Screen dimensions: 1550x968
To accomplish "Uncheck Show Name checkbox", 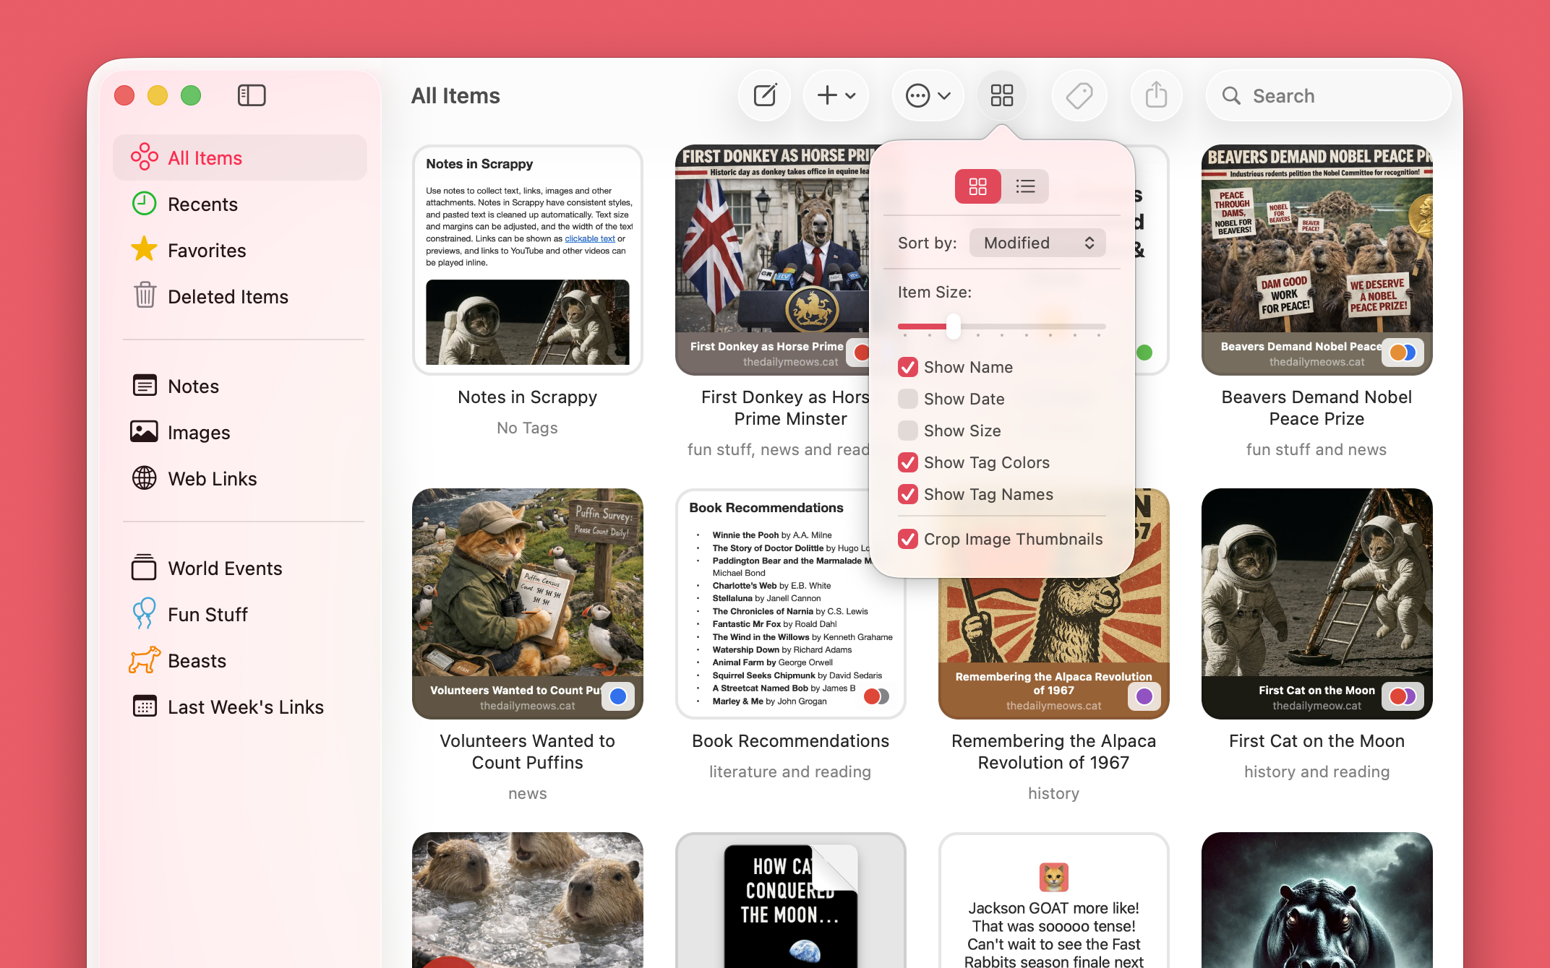I will (908, 367).
